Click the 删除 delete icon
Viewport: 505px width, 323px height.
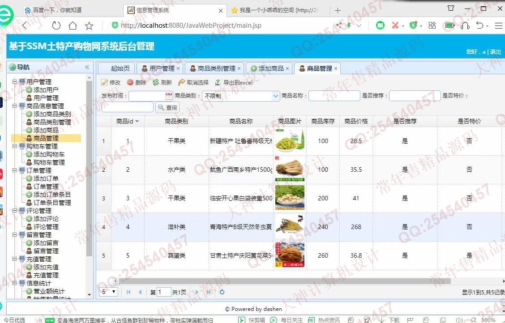130,82
